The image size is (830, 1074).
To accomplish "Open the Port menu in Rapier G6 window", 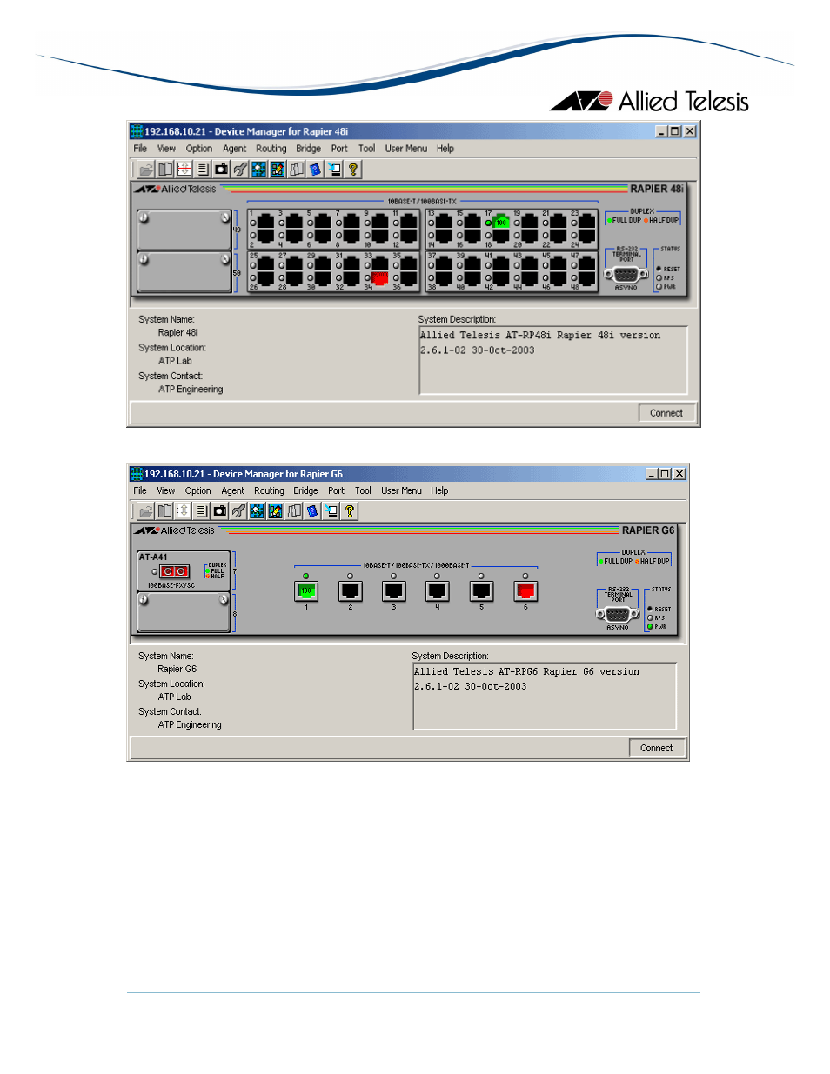I will 337,491.
